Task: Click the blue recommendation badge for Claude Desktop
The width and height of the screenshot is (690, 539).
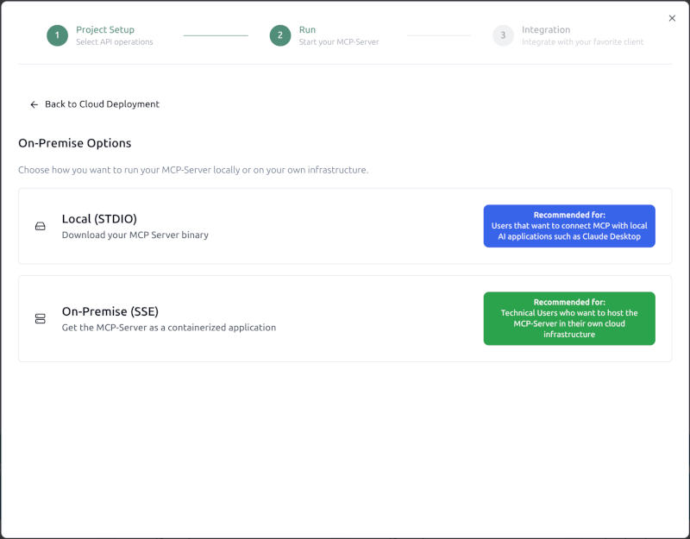Action: (568, 226)
